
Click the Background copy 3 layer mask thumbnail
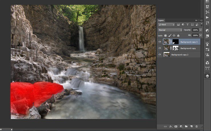[175, 42]
